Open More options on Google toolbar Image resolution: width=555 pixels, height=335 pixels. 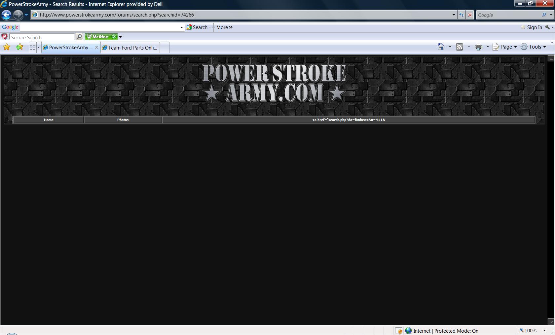224,27
